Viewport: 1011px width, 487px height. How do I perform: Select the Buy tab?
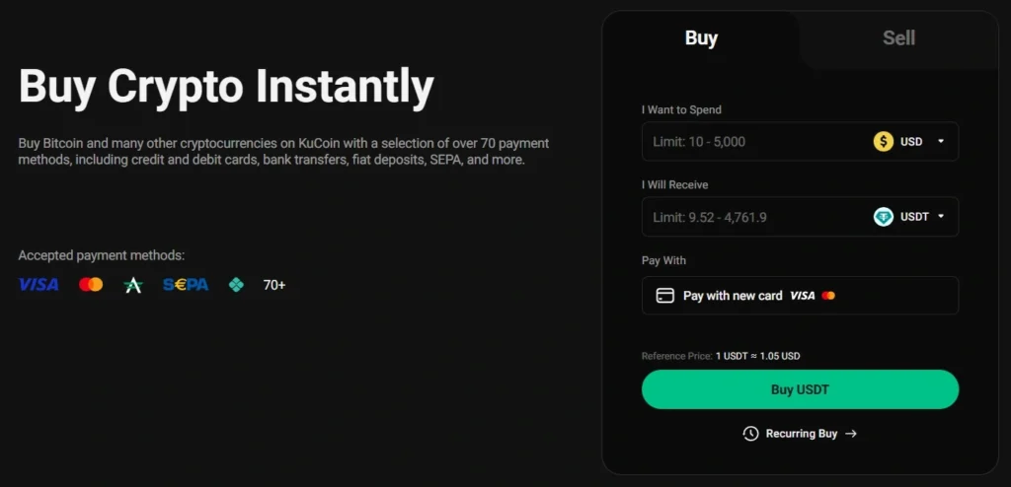pyautogui.click(x=701, y=38)
